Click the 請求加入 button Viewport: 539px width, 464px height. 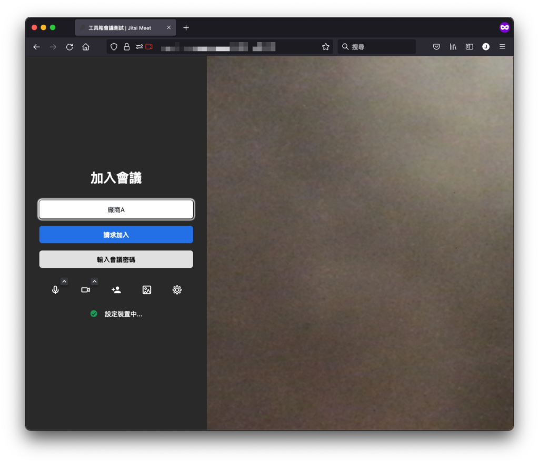tap(116, 235)
